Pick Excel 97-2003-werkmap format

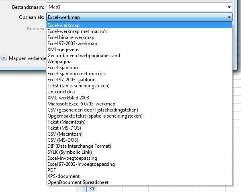pyautogui.click(x=139, y=43)
